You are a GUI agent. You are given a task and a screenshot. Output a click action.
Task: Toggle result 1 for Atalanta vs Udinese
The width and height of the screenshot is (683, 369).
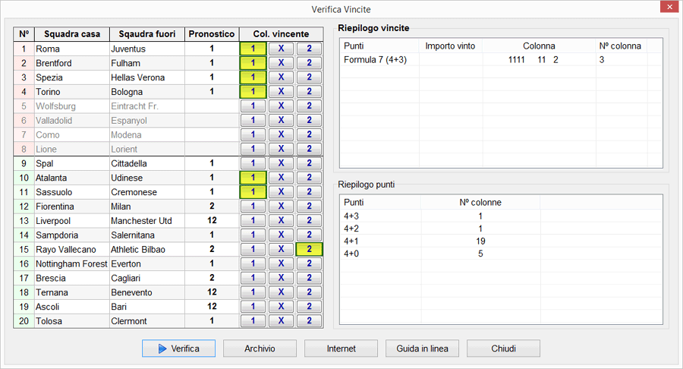(252, 177)
